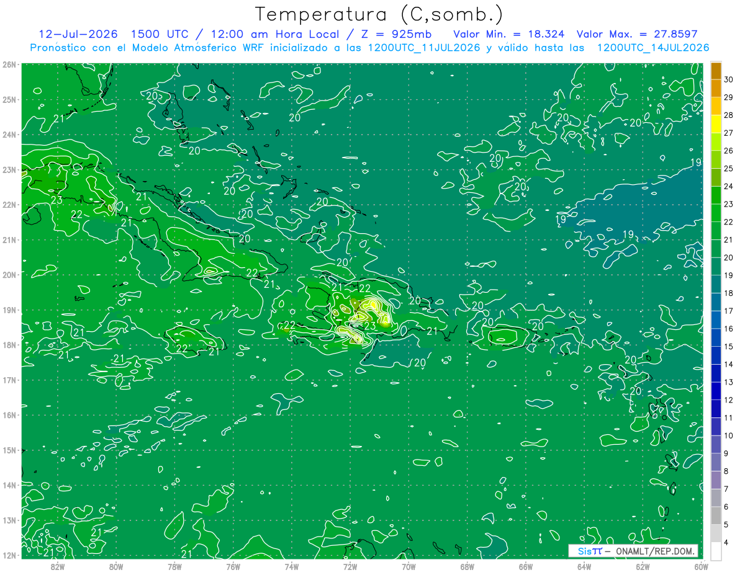
Task: Click the title 'Temperatura (C,somb.)'
Action: [379, 14]
